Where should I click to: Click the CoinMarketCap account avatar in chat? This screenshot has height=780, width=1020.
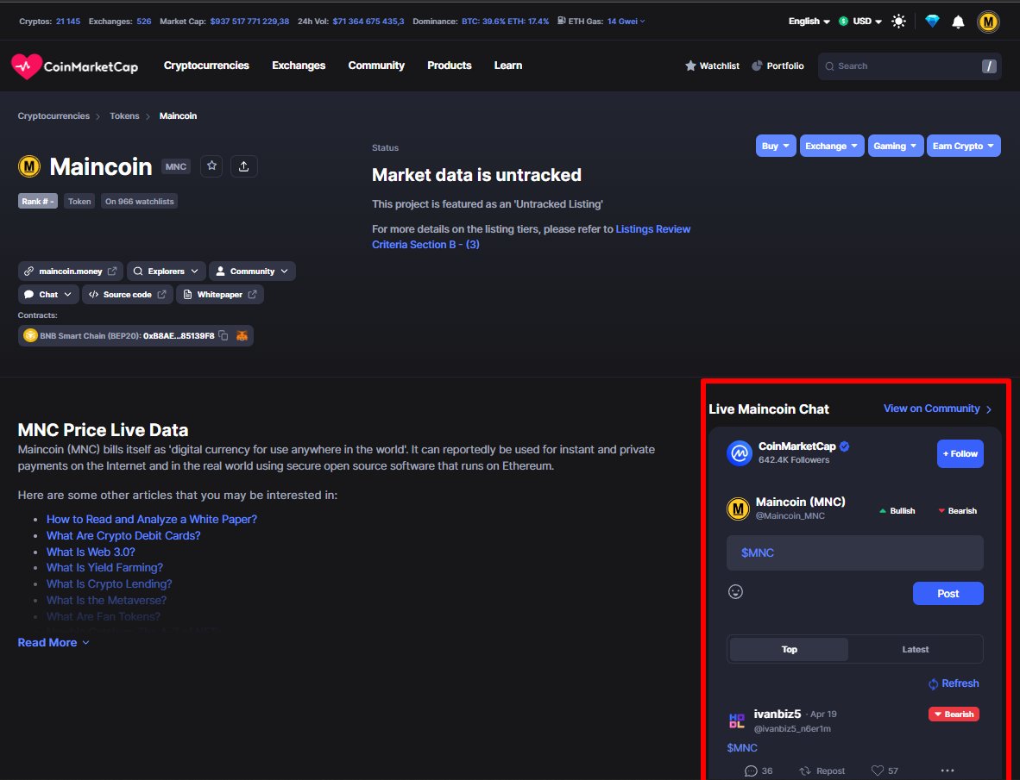739,453
